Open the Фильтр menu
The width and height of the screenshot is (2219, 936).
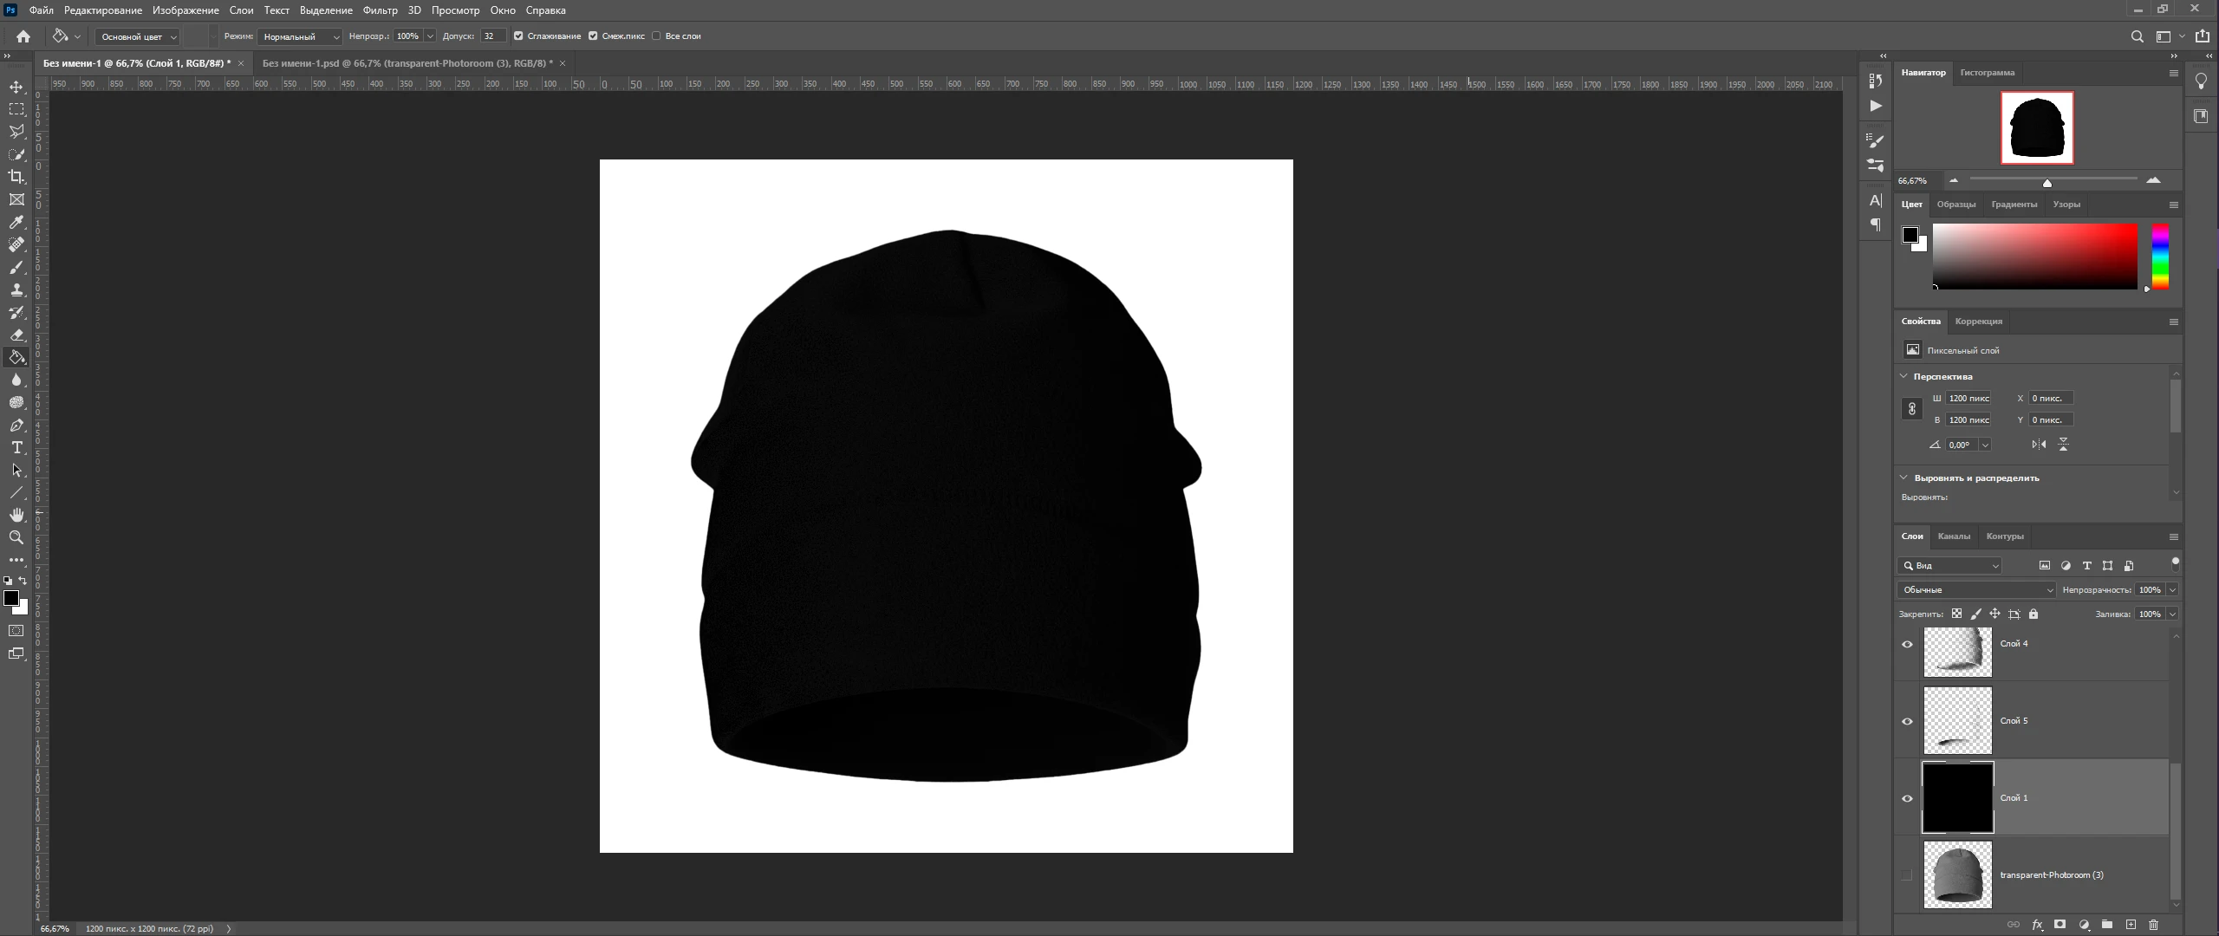coord(380,10)
